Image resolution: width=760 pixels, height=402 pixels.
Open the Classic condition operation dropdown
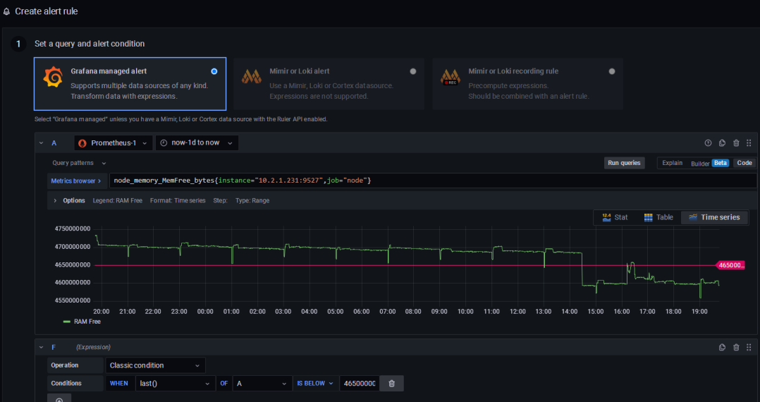pyautogui.click(x=155, y=365)
